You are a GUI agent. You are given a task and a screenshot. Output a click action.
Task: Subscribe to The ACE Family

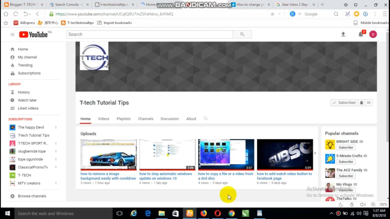346,176
